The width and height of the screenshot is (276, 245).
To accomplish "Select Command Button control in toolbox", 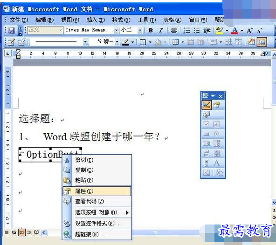I will [x=206, y=134].
